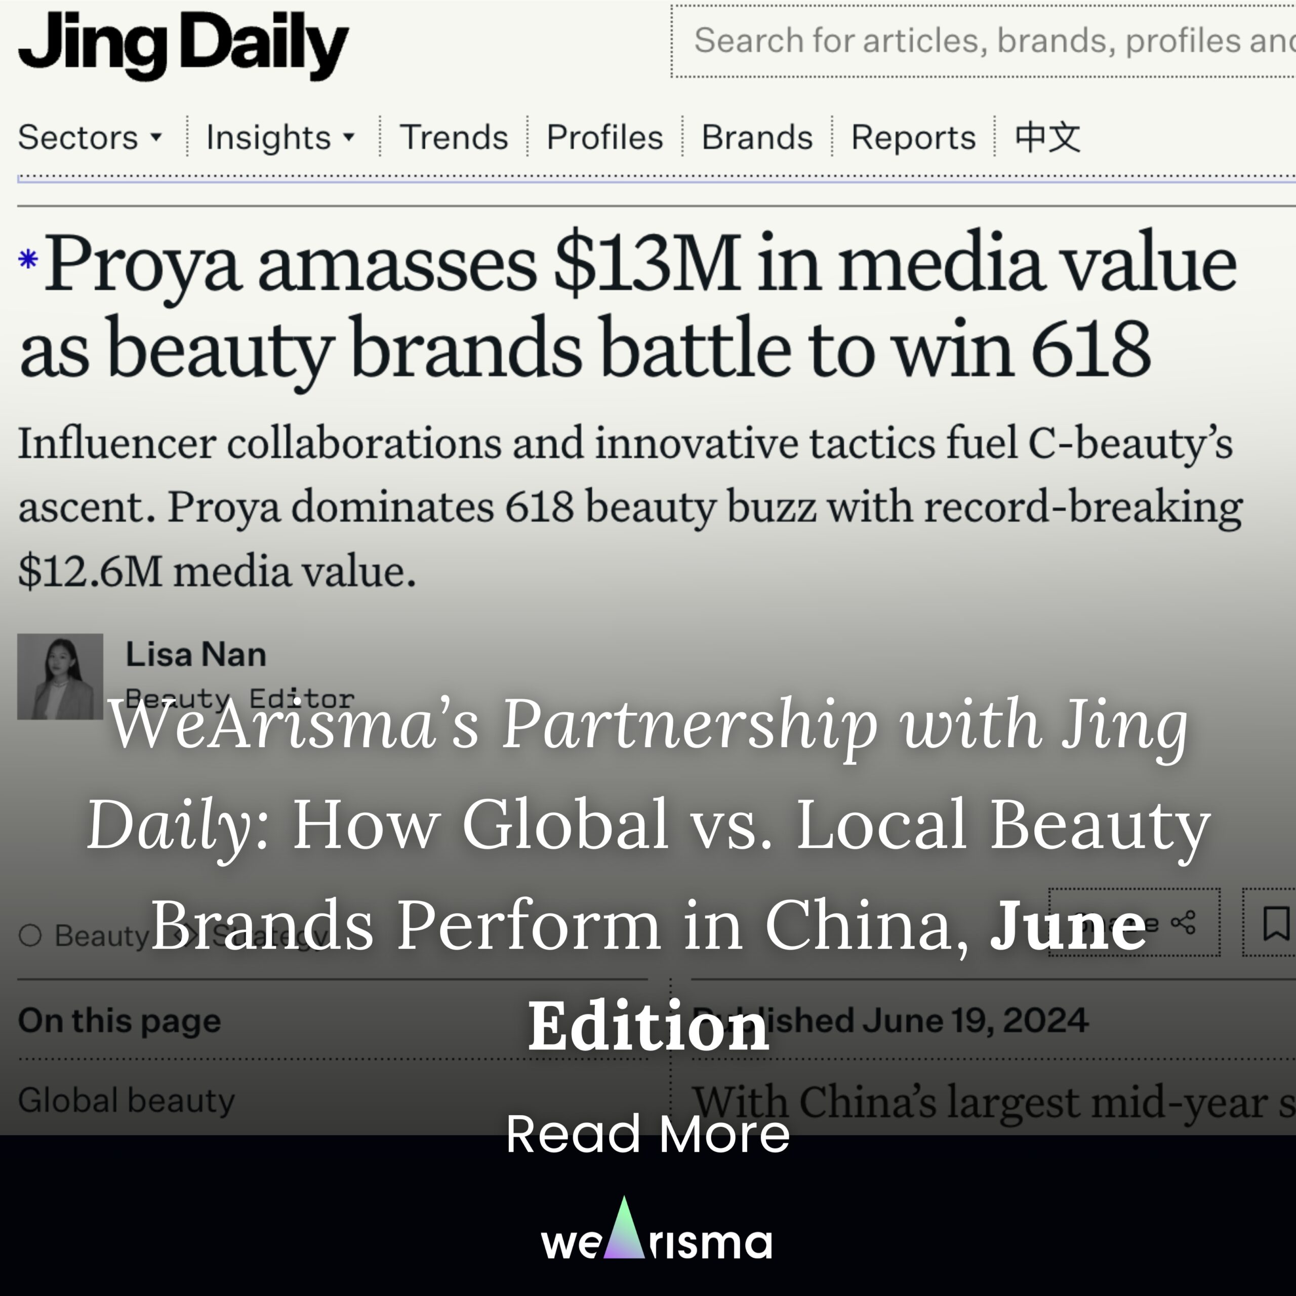Click the bookmark icon
The width and height of the screenshot is (1296, 1296).
click(1275, 923)
